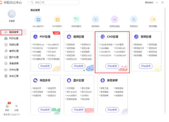Click 开始使用 in the PDF处理 card
Image resolution: width=169 pixels, height=122 pixels.
pyautogui.click(x=45, y=66)
